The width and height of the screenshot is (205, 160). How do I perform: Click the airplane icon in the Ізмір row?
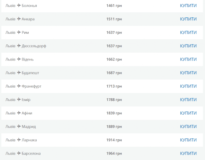pyautogui.click(x=19, y=99)
